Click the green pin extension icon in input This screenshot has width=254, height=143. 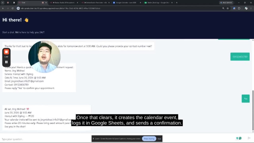click(x=237, y=138)
